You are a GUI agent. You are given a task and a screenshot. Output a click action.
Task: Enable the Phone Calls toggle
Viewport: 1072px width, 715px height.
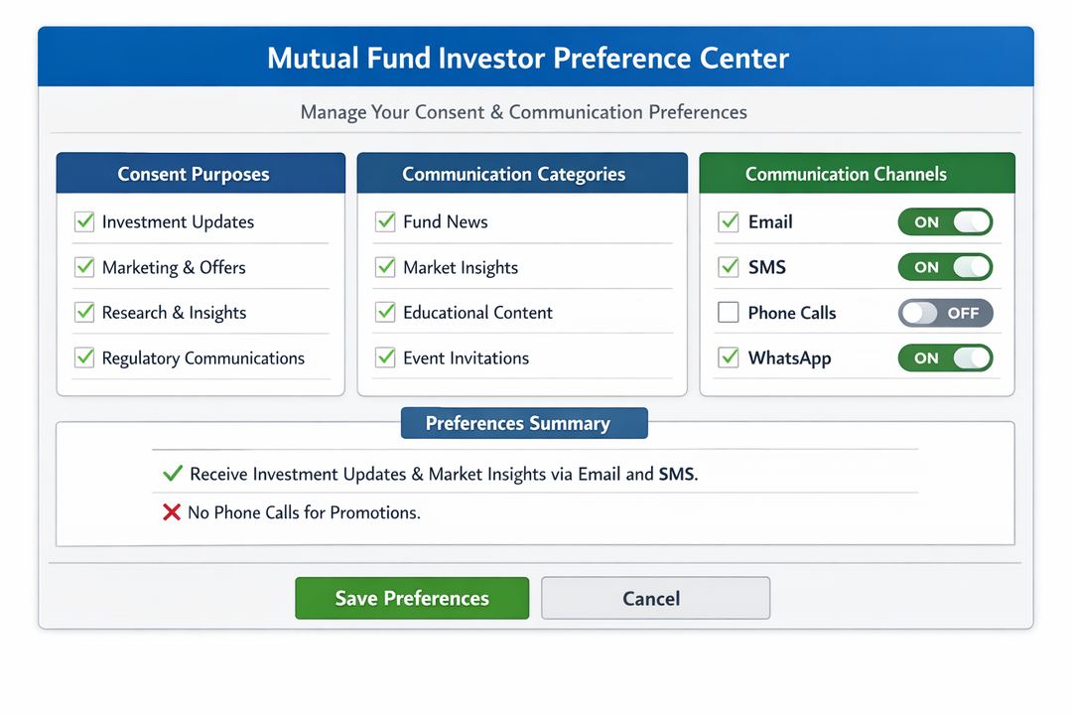[x=946, y=313]
